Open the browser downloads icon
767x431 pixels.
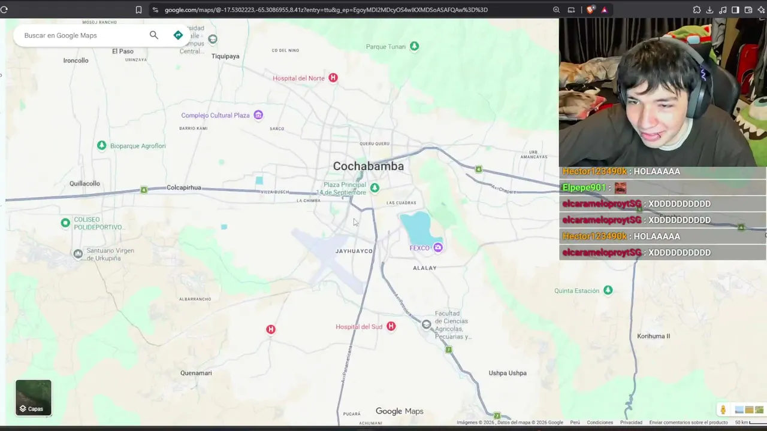tap(710, 10)
